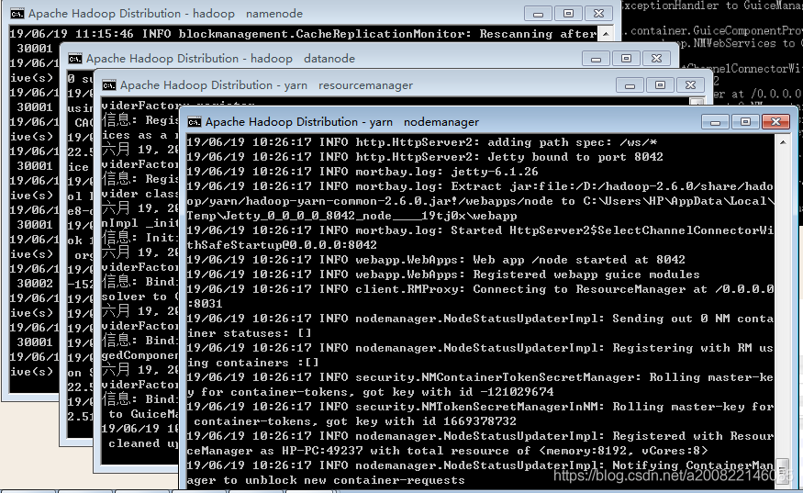
Task: Click the 'Temp\Jetty_0_0_0_0_8042_node' line
Action: [x=351, y=216]
